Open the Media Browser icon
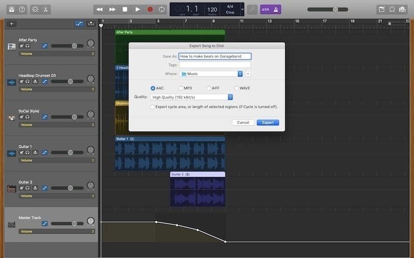Screen dimensions: 414x258 point(402,9)
